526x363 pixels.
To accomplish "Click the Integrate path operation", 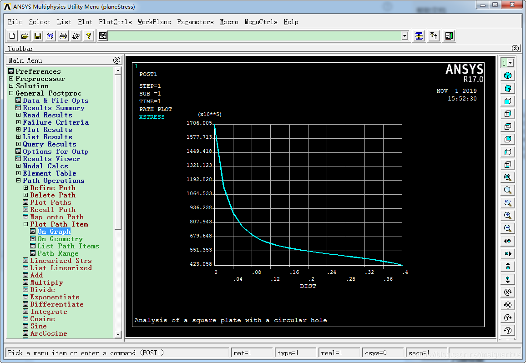I will (49, 312).
